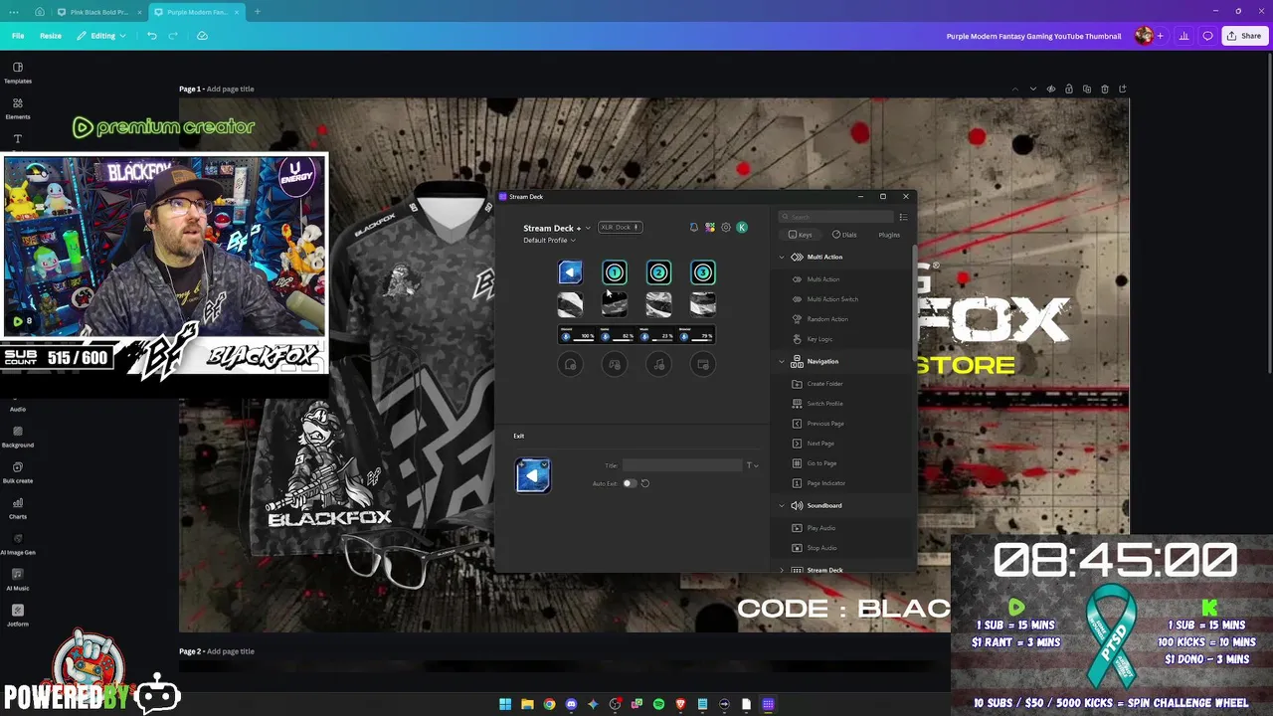
Task: Open Google Chrome from the taskbar
Action: (x=549, y=704)
